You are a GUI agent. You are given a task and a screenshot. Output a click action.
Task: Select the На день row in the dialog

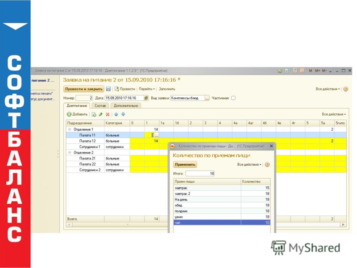[222, 199]
